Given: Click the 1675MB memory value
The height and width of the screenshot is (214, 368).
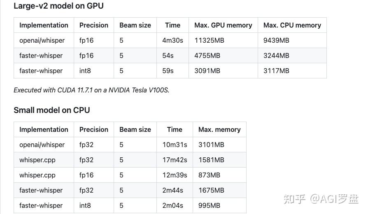Looking at the screenshot, I should tap(211, 190).
